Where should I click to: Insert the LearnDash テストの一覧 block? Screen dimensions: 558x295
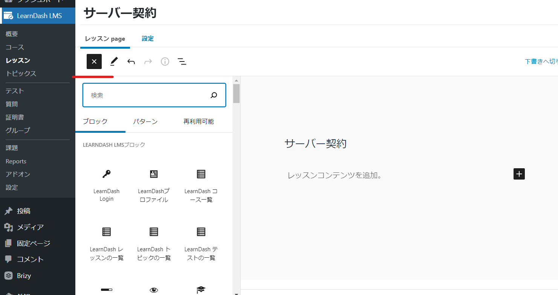[x=201, y=243]
